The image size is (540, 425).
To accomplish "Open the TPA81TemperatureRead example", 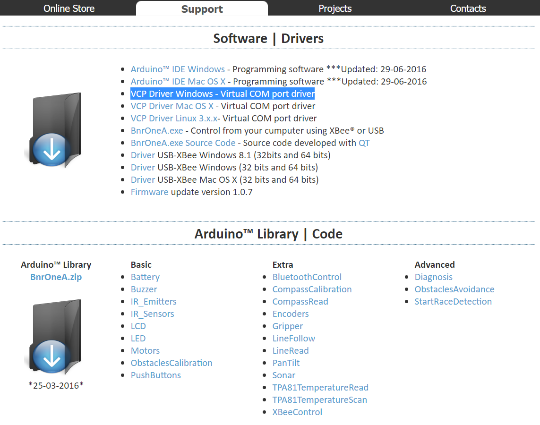I will pos(320,388).
